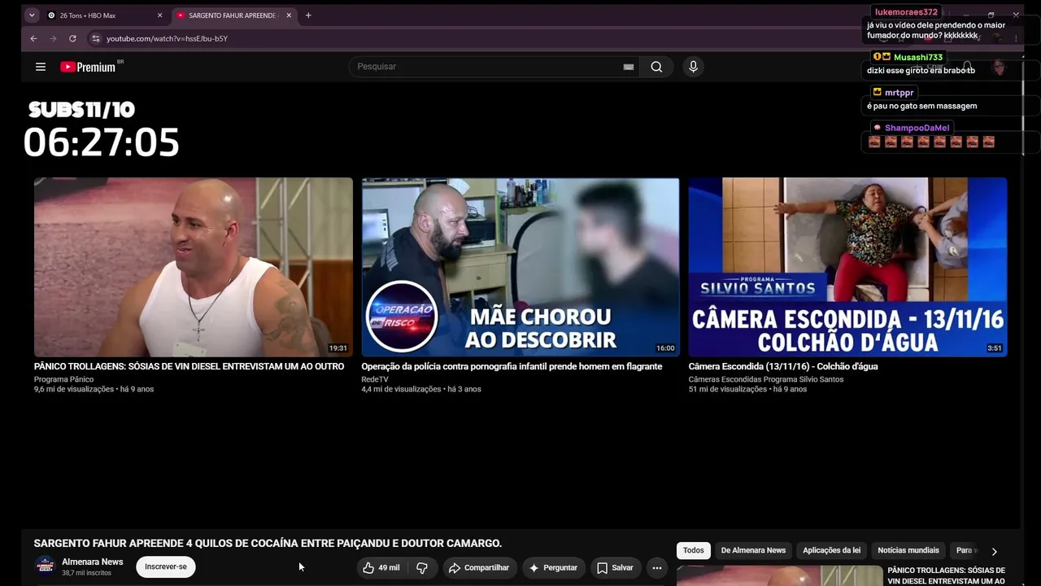Start voice search with microphone icon

pos(693,67)
